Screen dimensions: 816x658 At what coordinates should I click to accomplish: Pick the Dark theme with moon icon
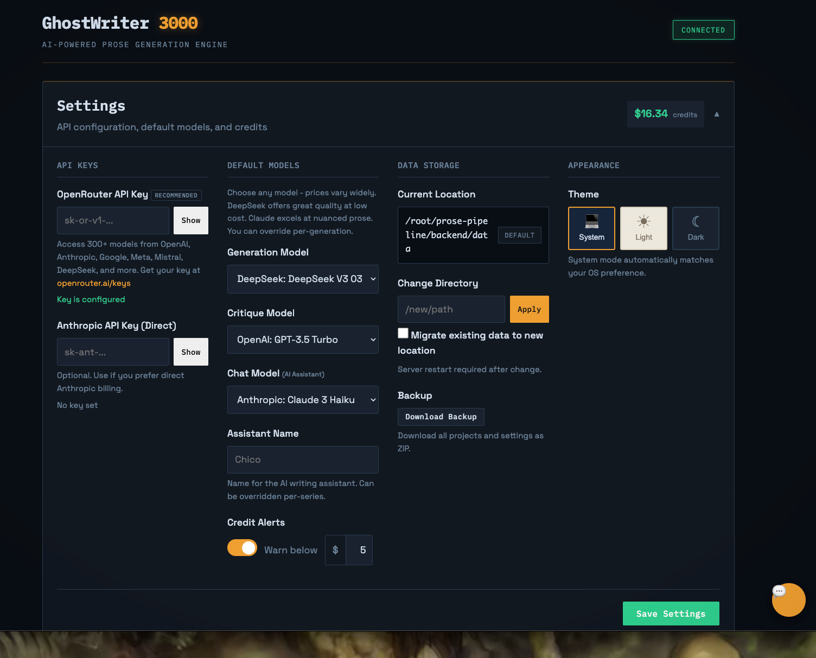[x=696, y=228]
